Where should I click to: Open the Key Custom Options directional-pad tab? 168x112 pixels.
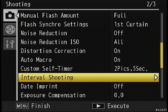[x=10, y=29]
